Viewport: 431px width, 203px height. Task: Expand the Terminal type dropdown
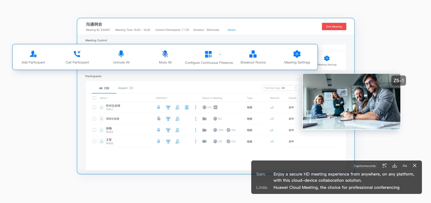click(281, 88)
